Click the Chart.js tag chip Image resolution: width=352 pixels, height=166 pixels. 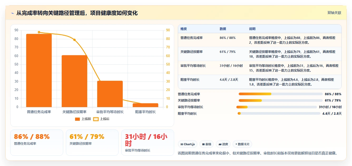188,144
